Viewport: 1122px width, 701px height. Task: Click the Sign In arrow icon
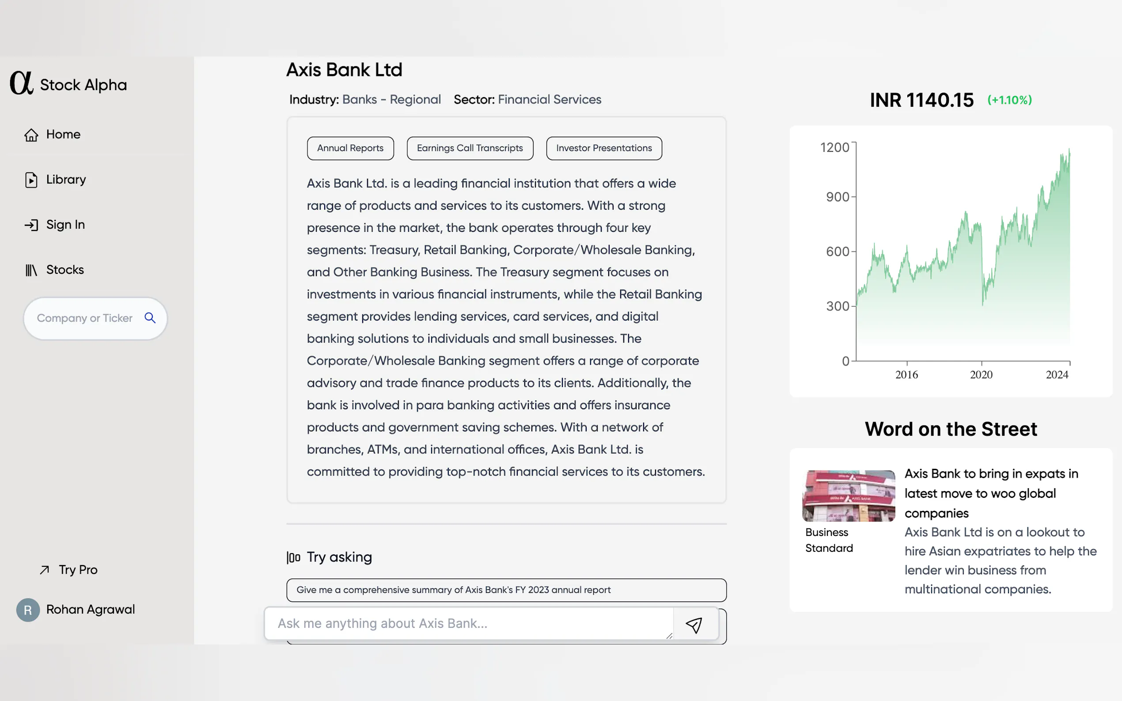31,225
